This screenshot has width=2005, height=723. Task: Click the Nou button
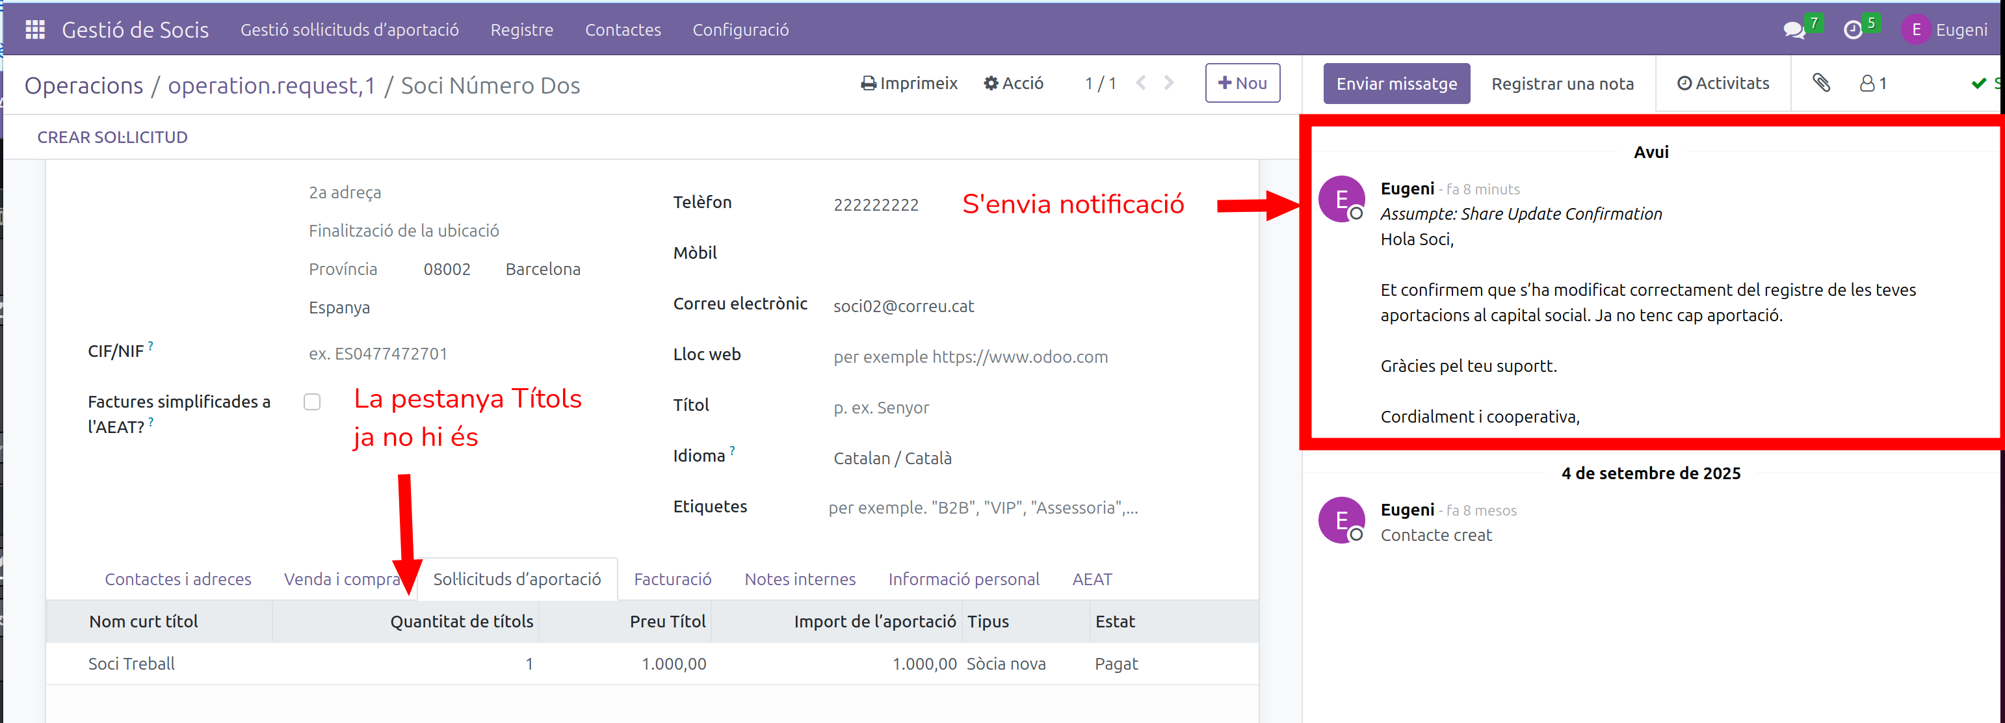[1242, 83]
